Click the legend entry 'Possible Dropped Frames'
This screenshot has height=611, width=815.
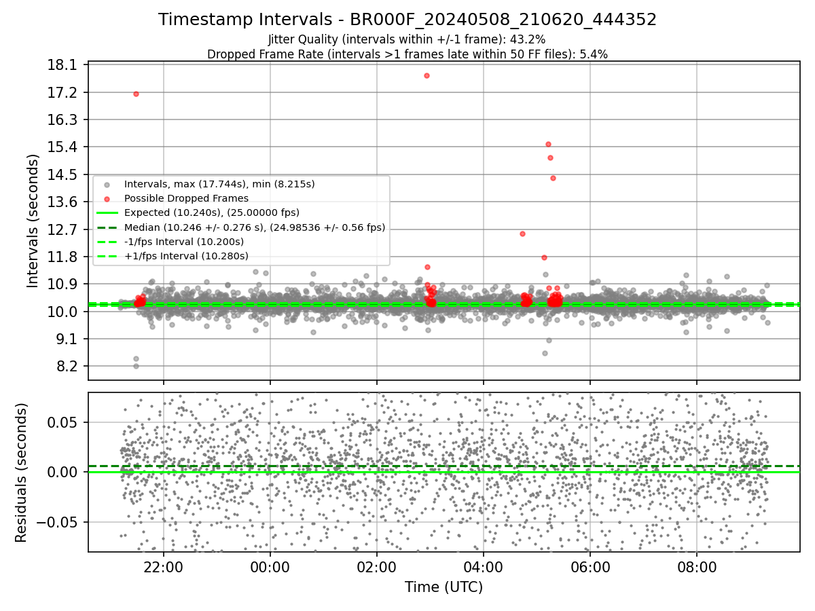tap(186, 198)
